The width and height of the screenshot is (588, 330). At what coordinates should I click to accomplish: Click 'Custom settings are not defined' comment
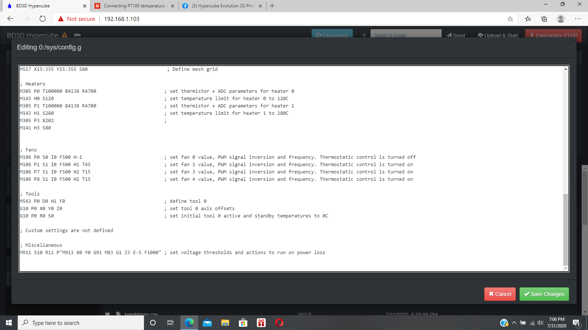(67, 230)
